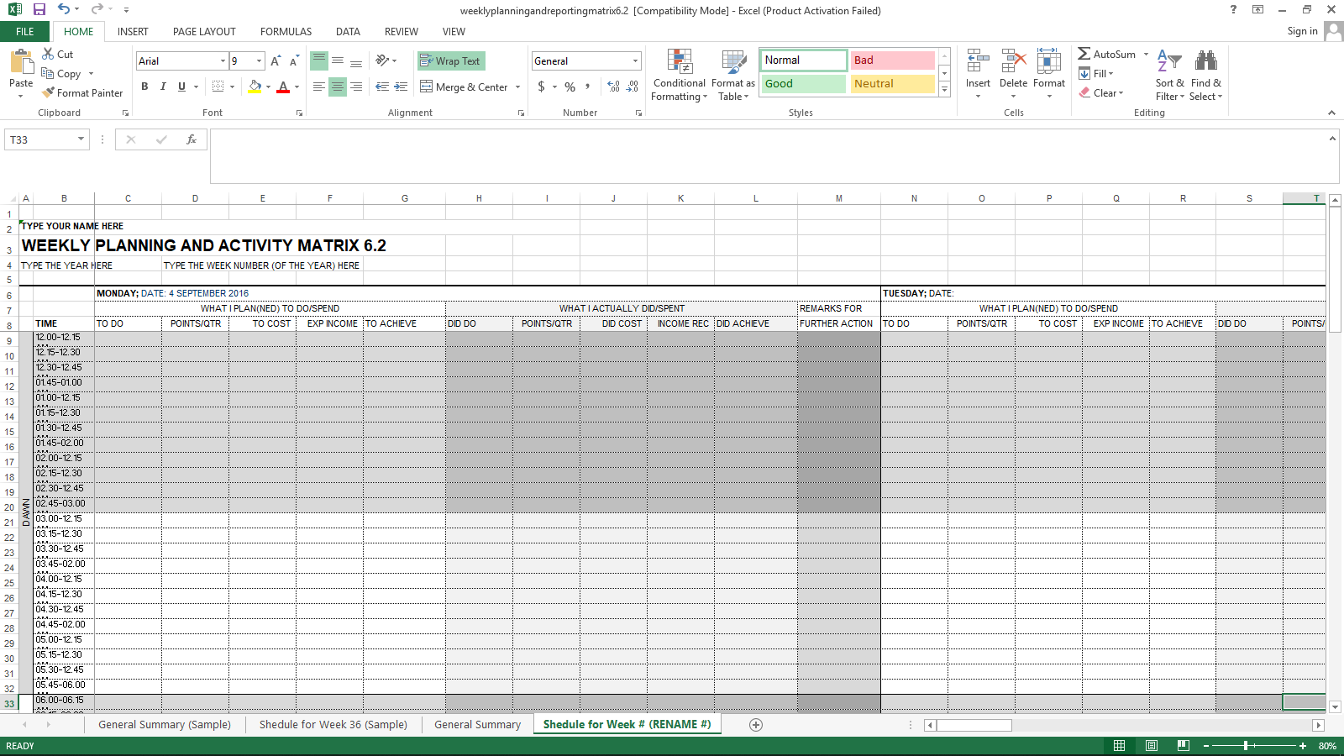Image resolution: width=1344 pixels, height=756 pixels.
Task: Open the font size dropdown
Action: 258,60
